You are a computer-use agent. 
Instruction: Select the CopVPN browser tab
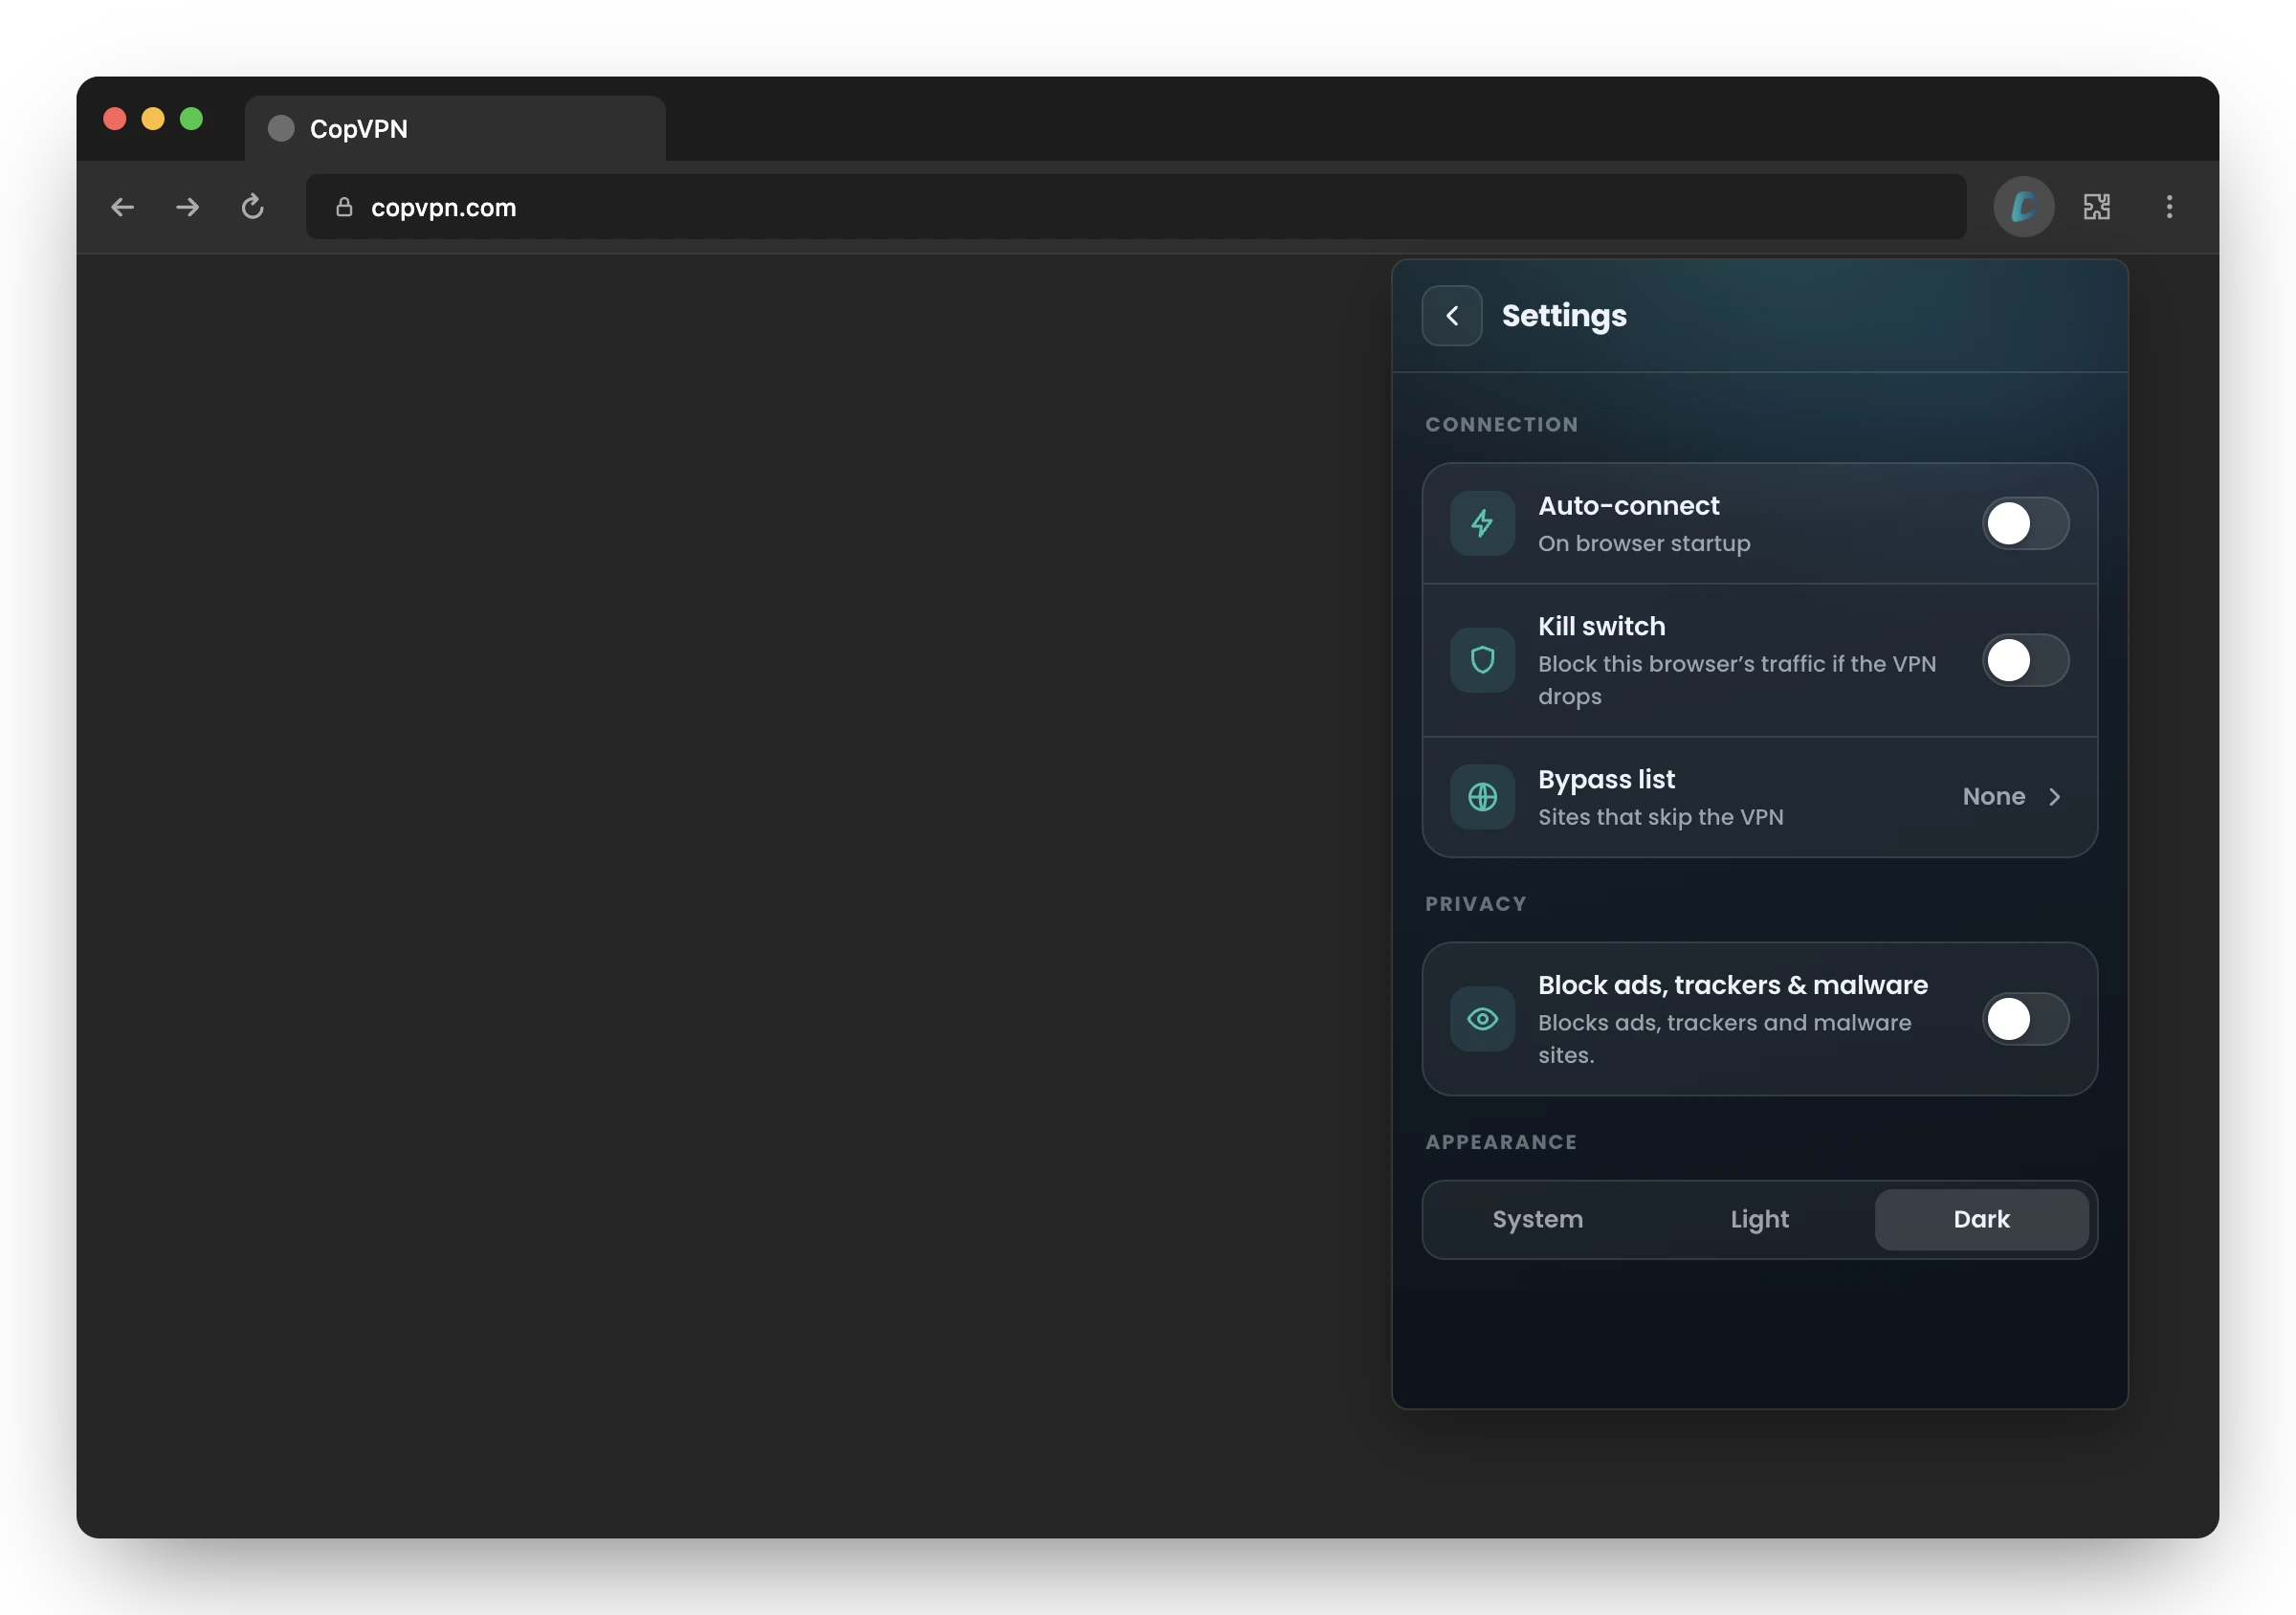[x=455, y=129]
